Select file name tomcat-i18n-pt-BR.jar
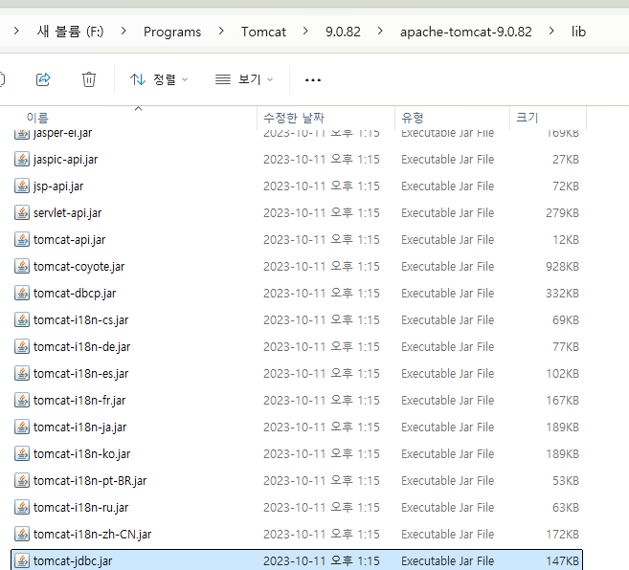629x570 pixels. (90, 481)
